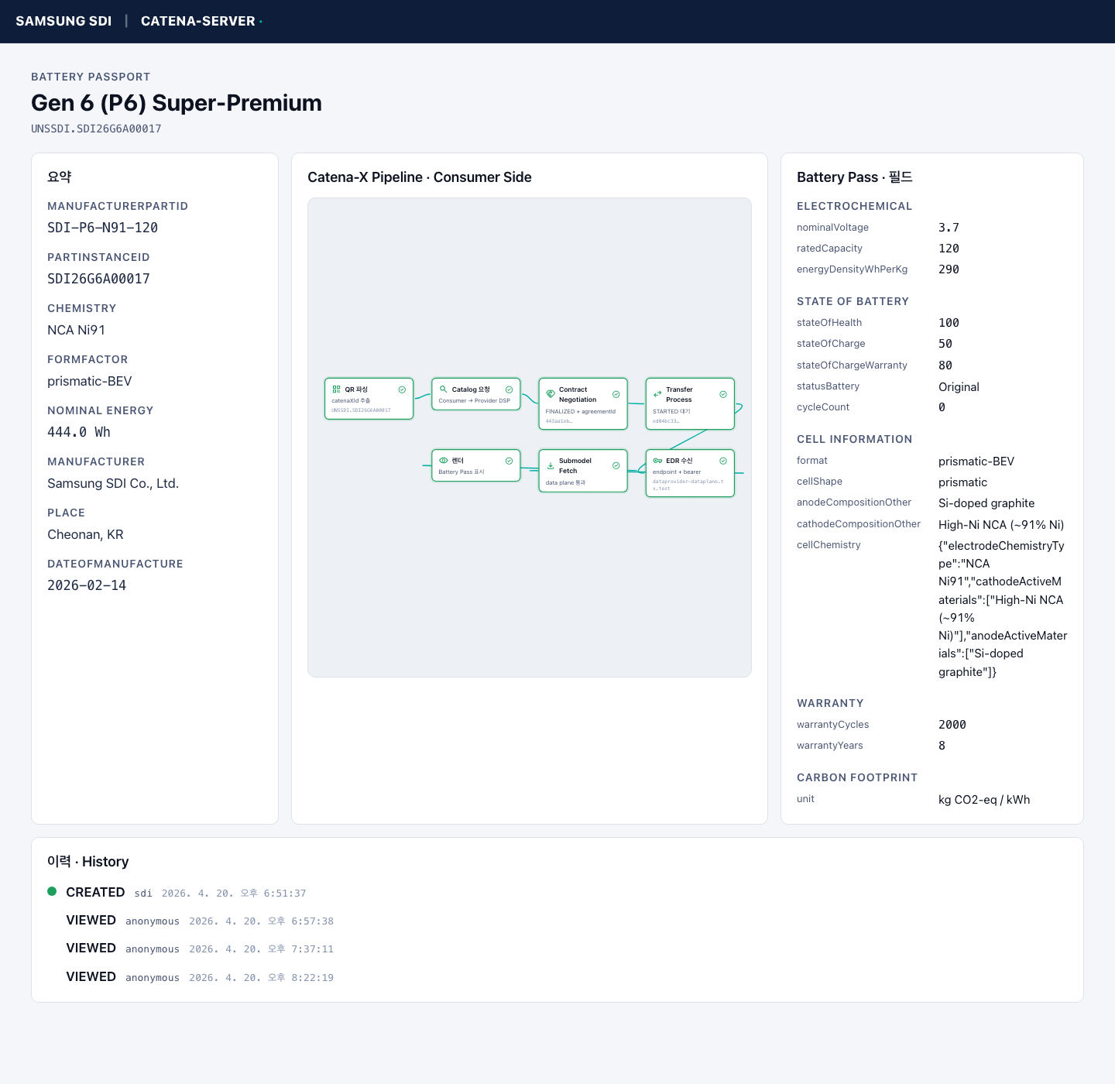Viewport: 1115px width, 1084px height.
Task: Click the check mark on QR 파싱 node
Action: (x=402, y=389)
